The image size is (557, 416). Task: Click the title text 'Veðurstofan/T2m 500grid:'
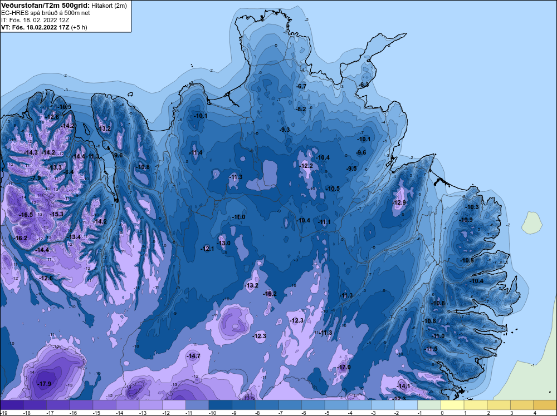[46, 6]
